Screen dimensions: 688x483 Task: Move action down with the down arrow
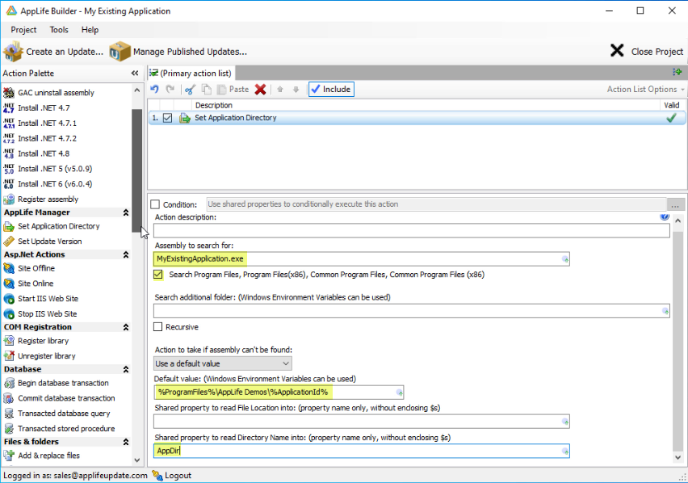pos(296,90)
